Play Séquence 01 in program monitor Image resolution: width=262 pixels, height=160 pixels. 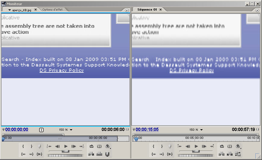[x=196, y=146]
